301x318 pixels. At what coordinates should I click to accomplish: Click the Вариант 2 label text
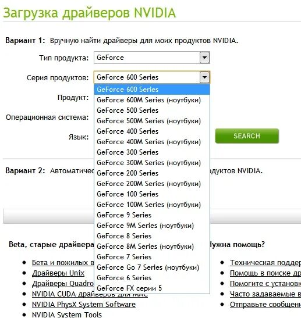25,170
